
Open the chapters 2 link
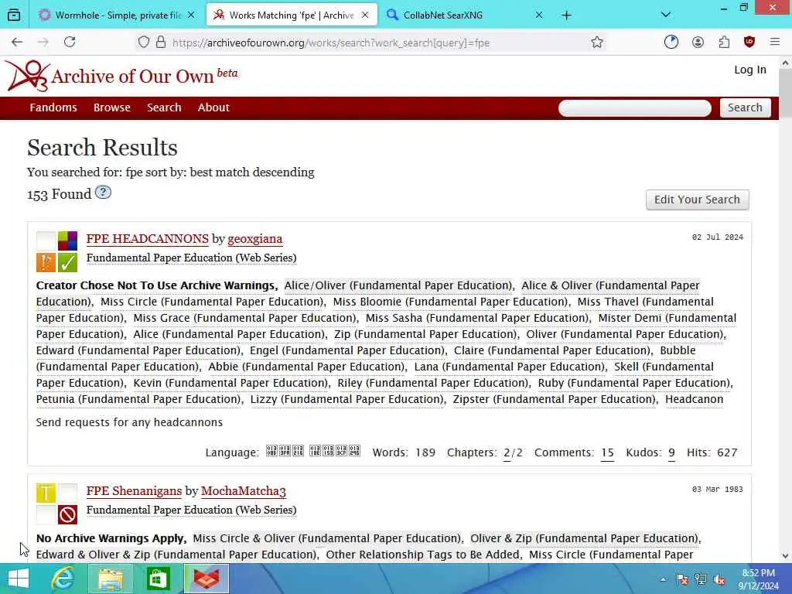click(507, 452)
